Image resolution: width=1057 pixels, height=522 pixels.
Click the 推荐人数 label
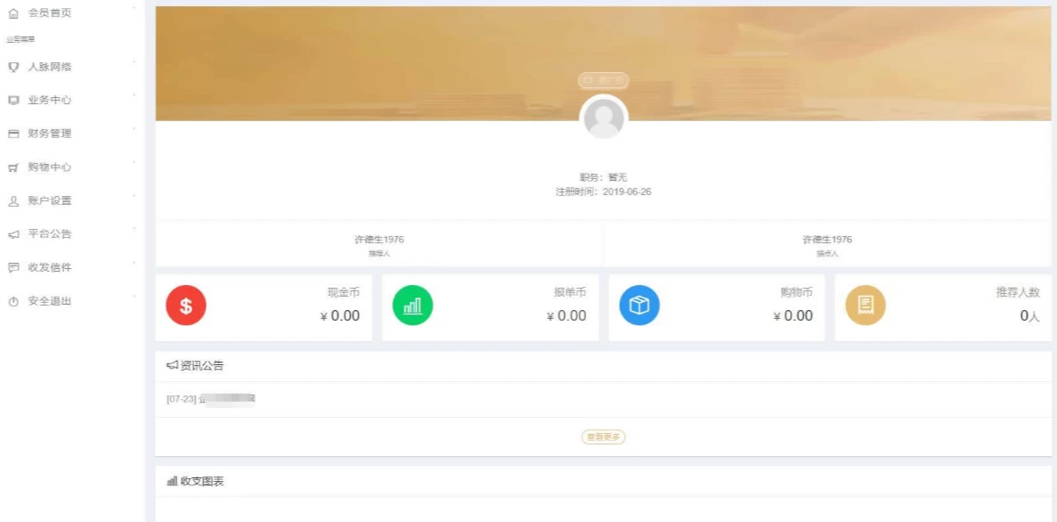click(x=1019, y=293)
